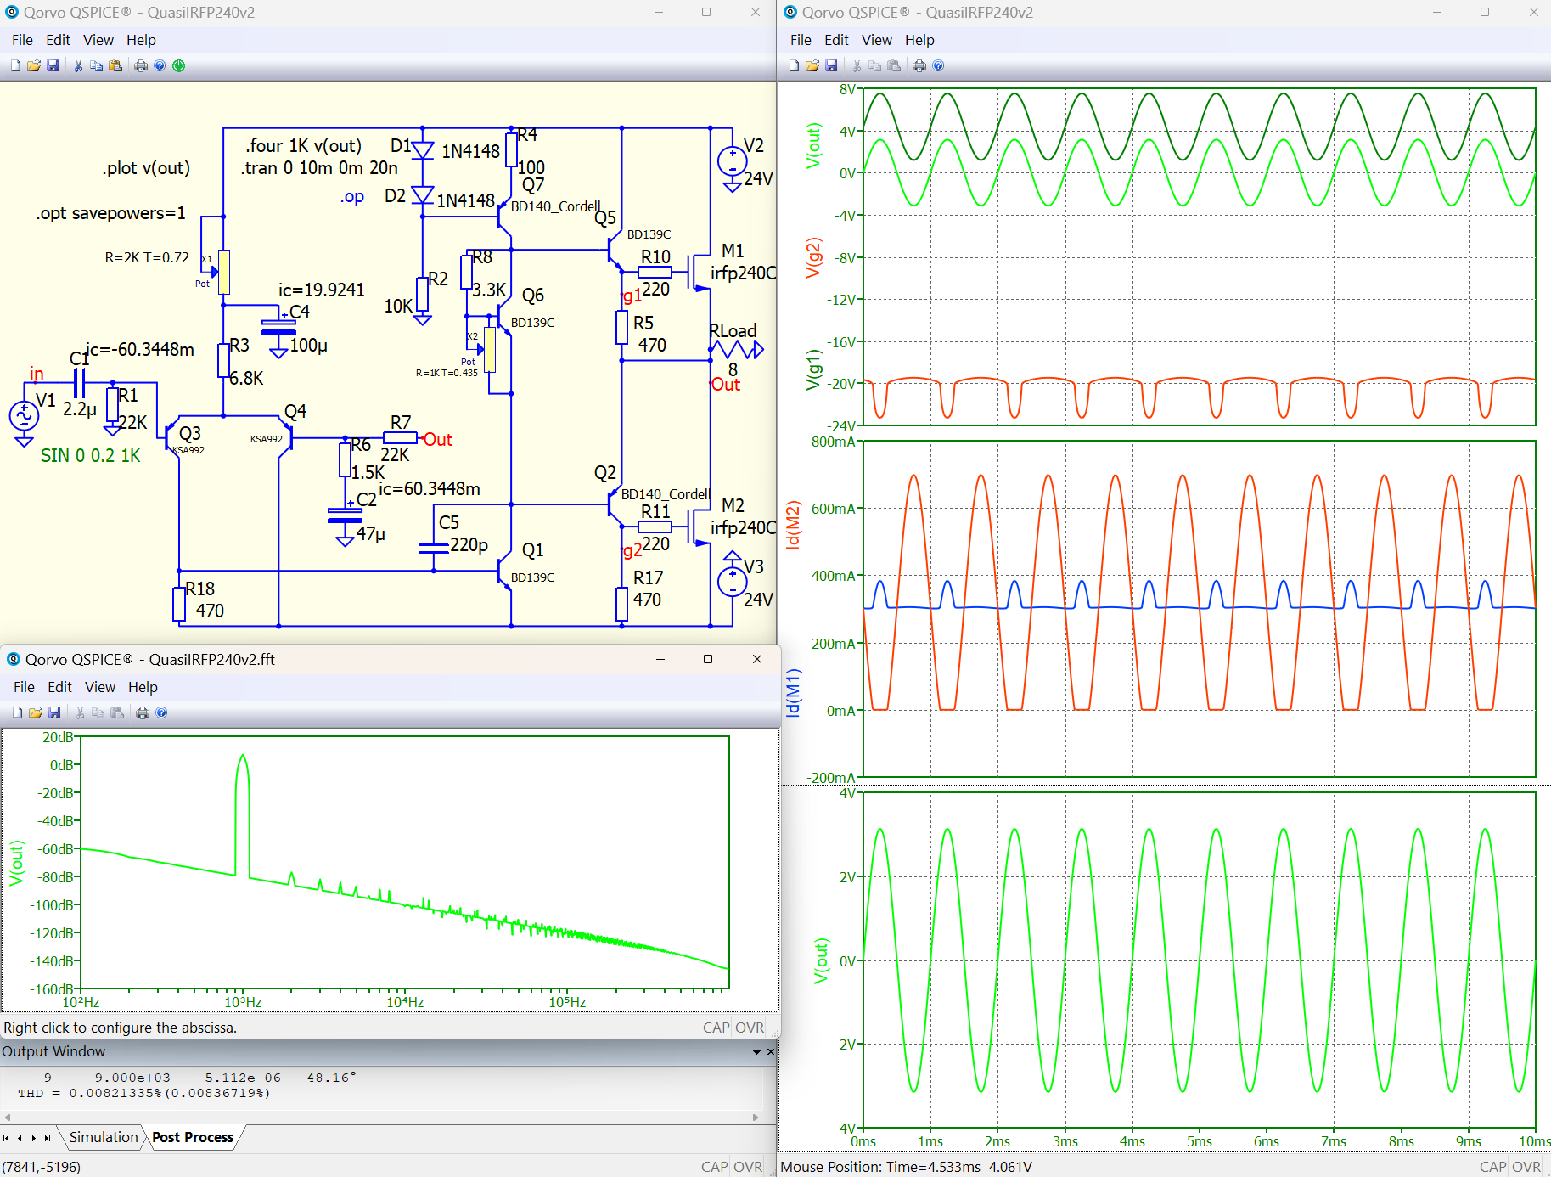Screen dimensions: 1551x1177
Task: Click Open folder icon in schematic window toolbar
Action: click(x=34, y=65)
